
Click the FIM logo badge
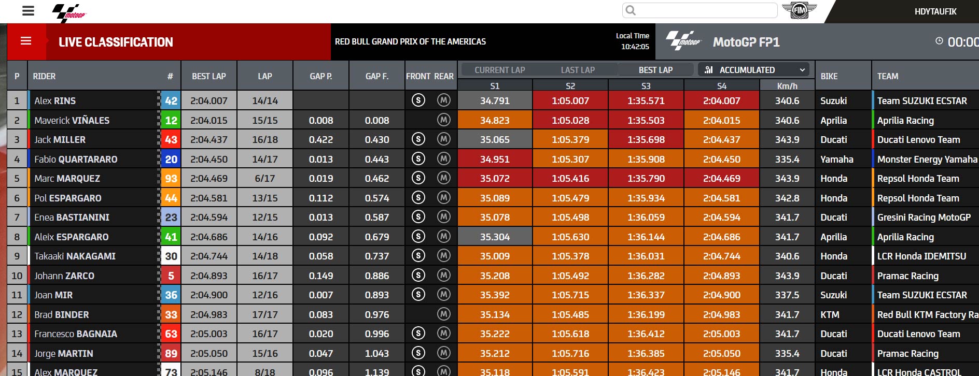(799, 10)
